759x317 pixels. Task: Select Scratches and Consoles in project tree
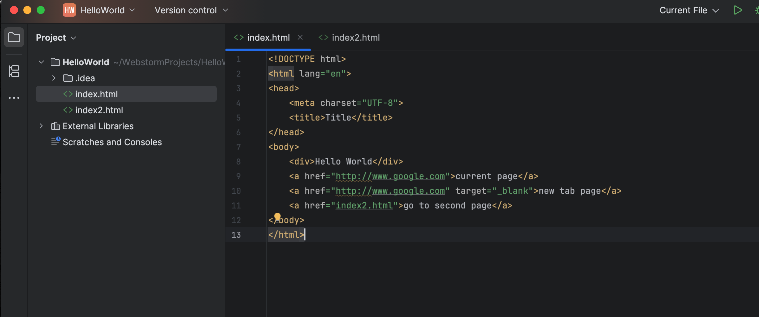pyautogui.click(x=112, y=142)
